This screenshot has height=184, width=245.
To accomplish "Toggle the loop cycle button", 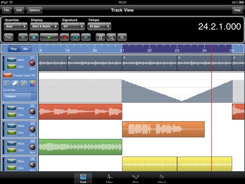I will [75, 37].
